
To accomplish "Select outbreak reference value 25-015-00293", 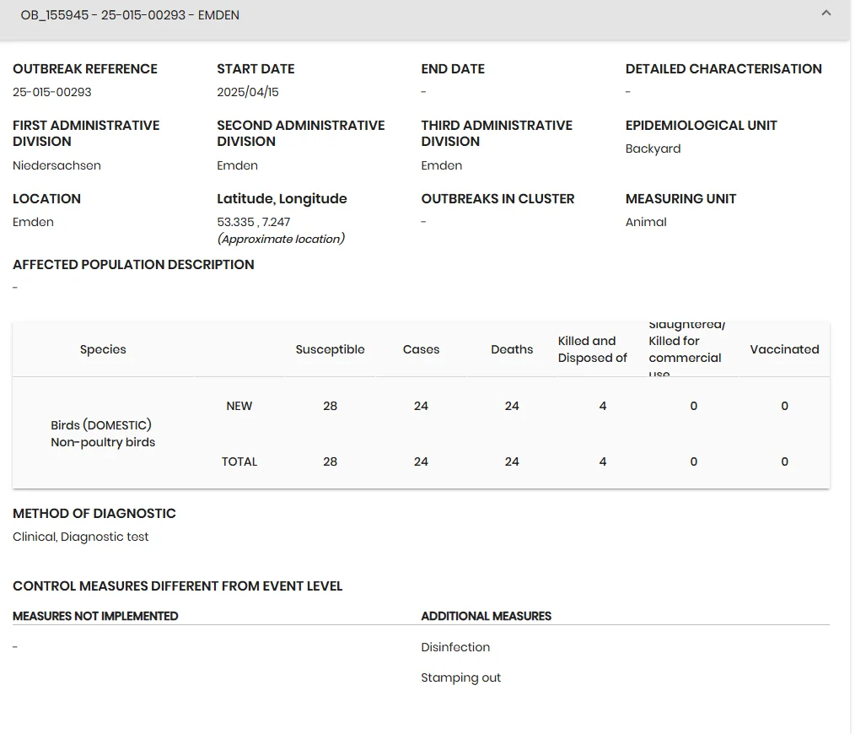I will (x=52, y=92).
